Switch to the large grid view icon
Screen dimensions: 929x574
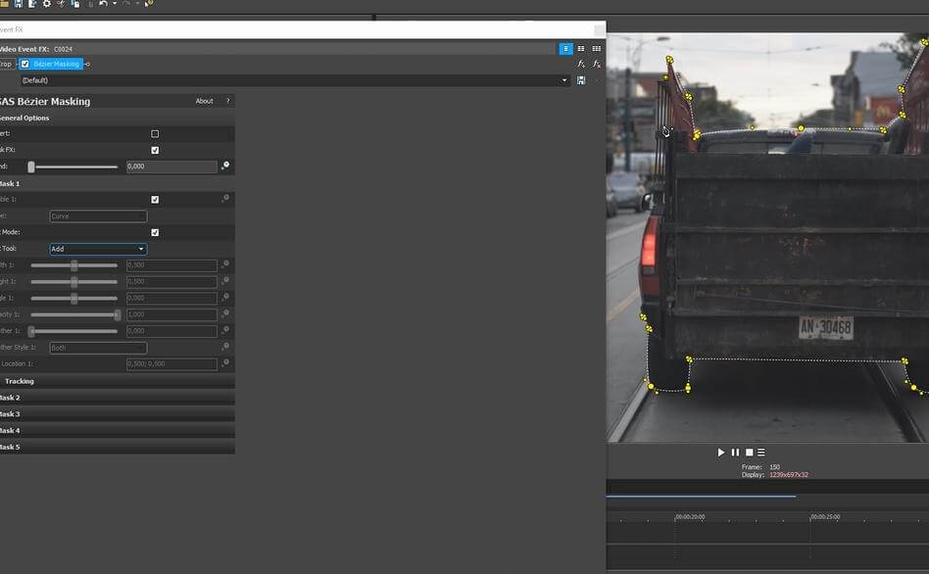pyautogui.click(x=596, y=48)
